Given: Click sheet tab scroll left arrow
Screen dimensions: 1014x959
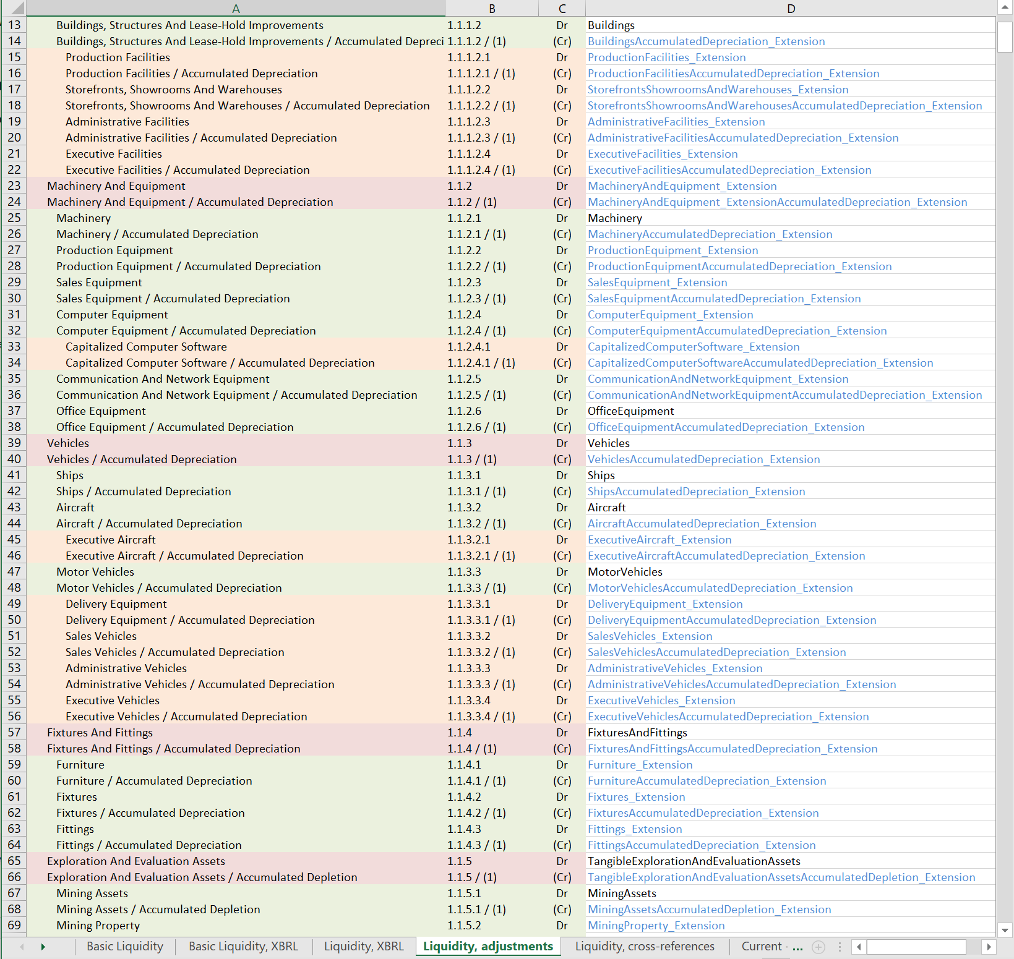Looking at the screenshot, I should (x=22, y=947).
